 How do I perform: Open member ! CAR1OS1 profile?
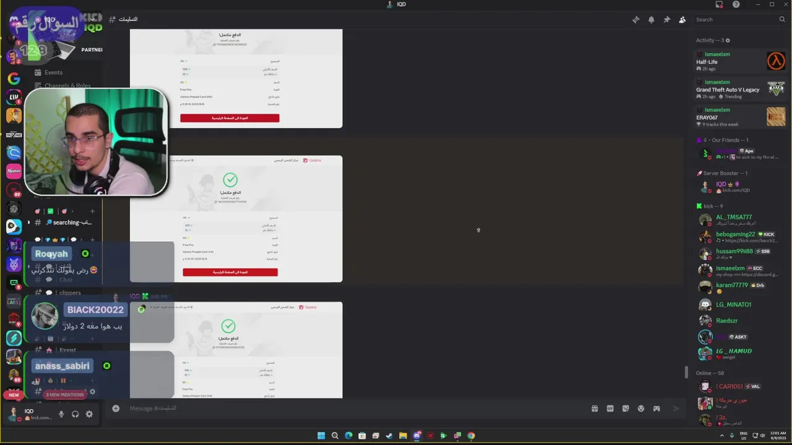point(740,387)
